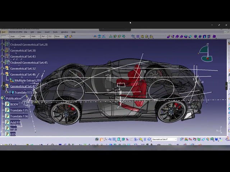Click the purple grid icon in top toolbar
The width and height of the screenshot is (230, 172).
(x=138, y=37)
